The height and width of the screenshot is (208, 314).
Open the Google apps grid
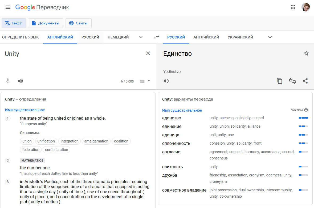293,7
